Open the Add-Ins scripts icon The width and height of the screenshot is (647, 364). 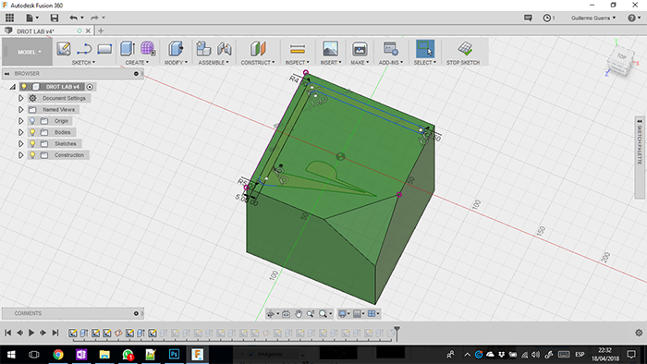(390, 49)
